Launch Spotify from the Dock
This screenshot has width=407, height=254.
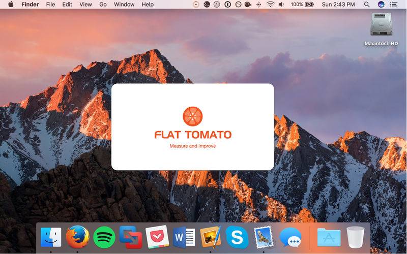[104, 237]
